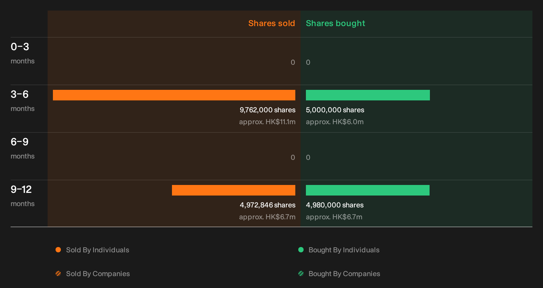Click the '3-6 months' row label
This screenshot has width=543, height=288.
(x=22, y=101)
